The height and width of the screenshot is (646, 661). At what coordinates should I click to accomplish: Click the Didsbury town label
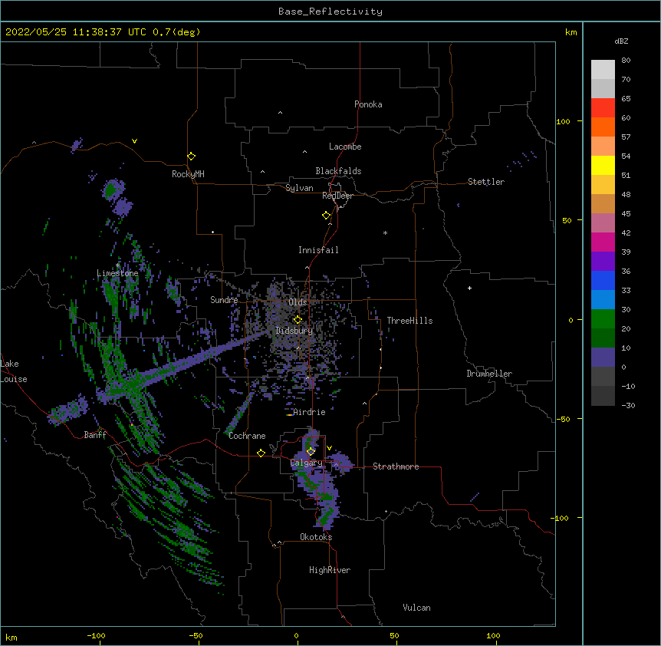(x=294, y=331)
